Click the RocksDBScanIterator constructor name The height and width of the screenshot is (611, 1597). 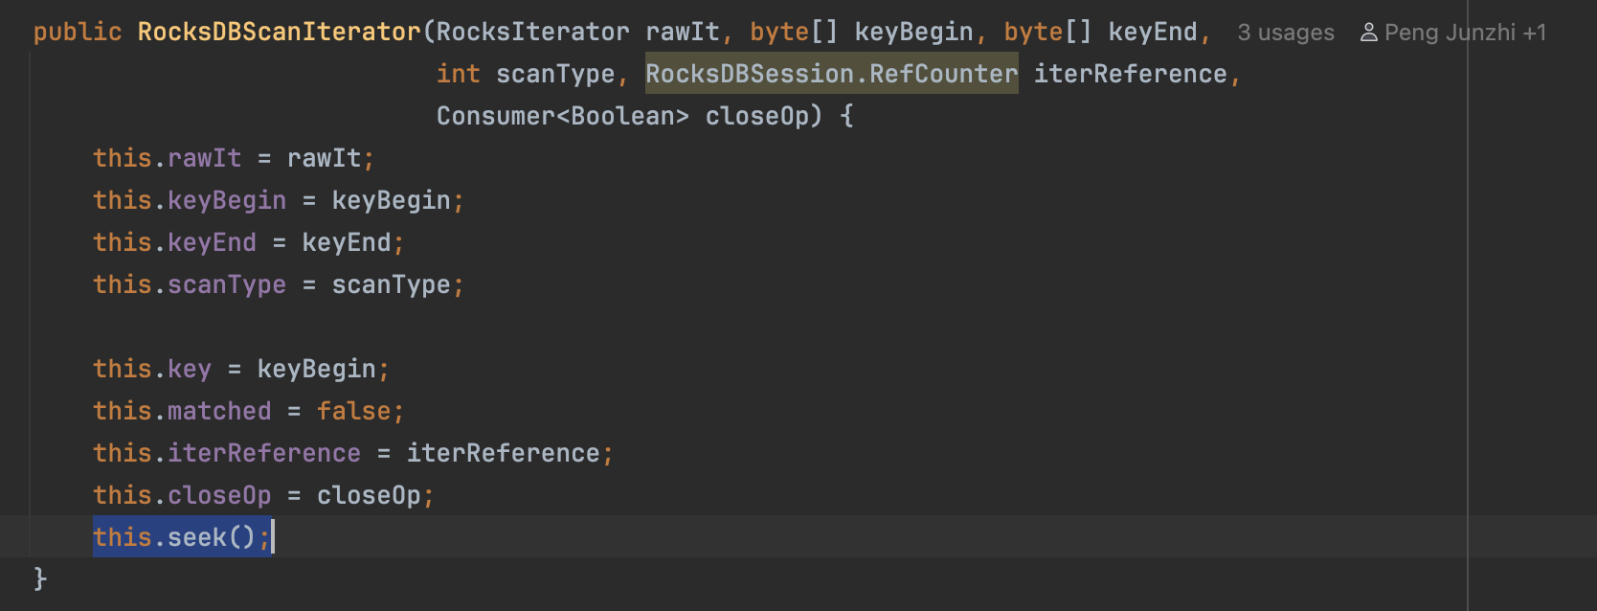(x=279, y=32)
